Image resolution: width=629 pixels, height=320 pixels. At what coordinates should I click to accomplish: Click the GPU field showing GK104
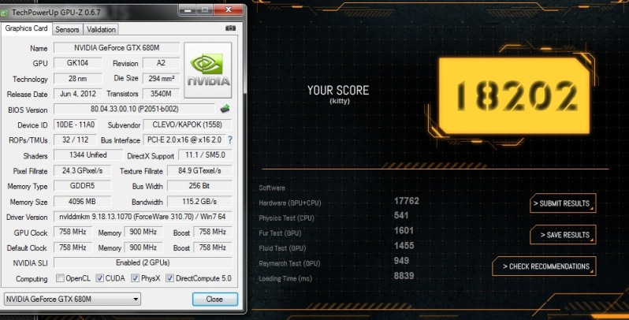click(78, 63)
